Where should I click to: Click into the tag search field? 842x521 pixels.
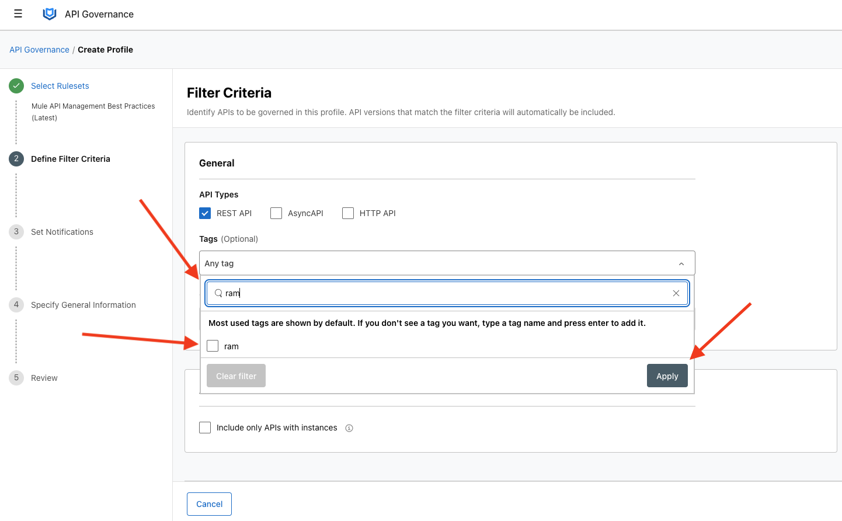pyautogui.click(x=444, y=293)
